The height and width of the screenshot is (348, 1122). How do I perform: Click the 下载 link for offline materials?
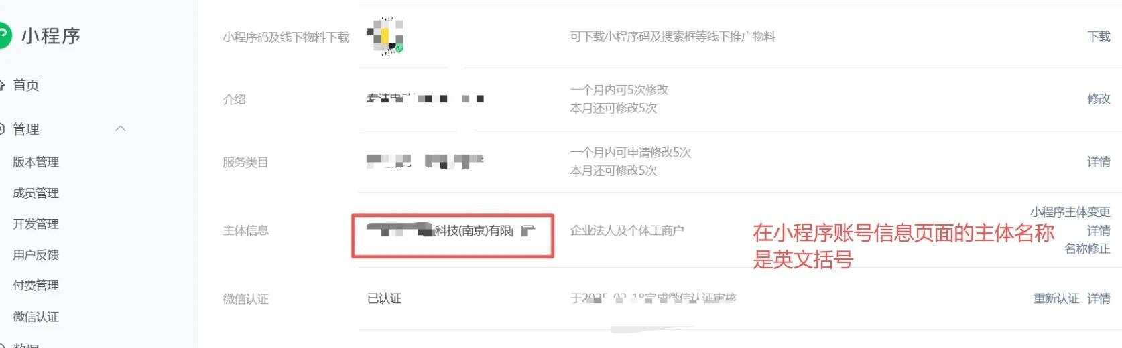pos(1099,37)
